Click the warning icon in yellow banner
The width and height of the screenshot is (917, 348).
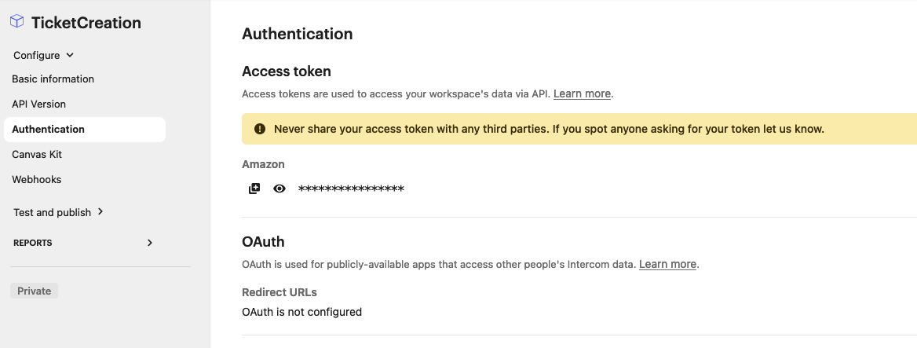(260, 130)
